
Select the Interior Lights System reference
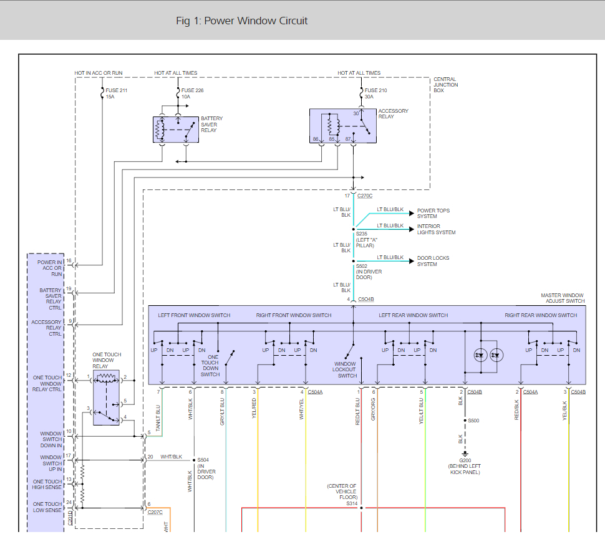[436, 229]
